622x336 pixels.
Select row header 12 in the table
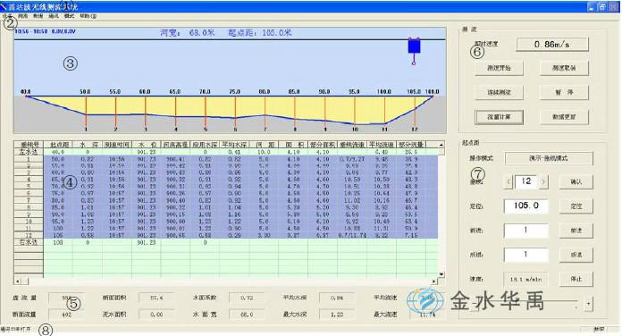[29, 235]
